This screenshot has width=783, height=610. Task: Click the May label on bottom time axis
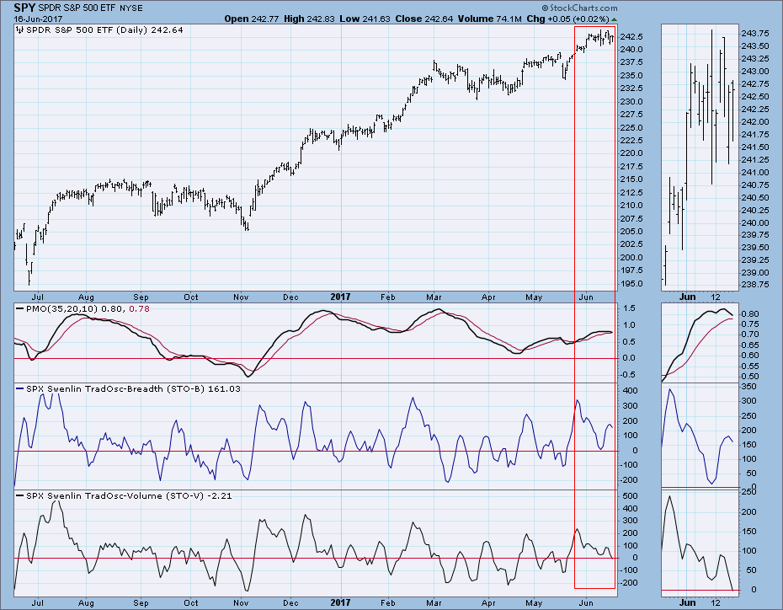[x=534, y=603]
